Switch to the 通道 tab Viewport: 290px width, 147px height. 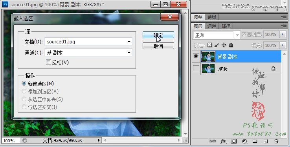(x=212, y=26)
